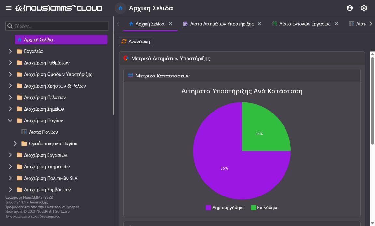Close the Λίστα Αιτημάτων Υποστήριξης tab
The height and width of the screenshot is (226, 375).
pyautogui.click(x=259, y=24)
